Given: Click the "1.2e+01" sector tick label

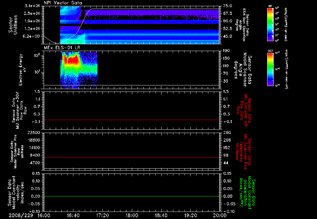Looking at the screenshot, I should (x=33, y=29).
